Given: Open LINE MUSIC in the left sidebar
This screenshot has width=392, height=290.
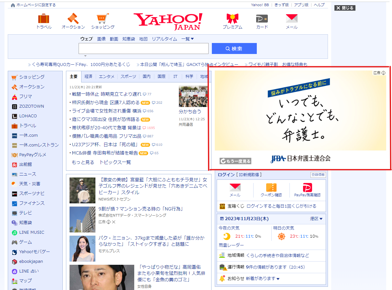Looking at the screenshot, I should click(32, 232).
